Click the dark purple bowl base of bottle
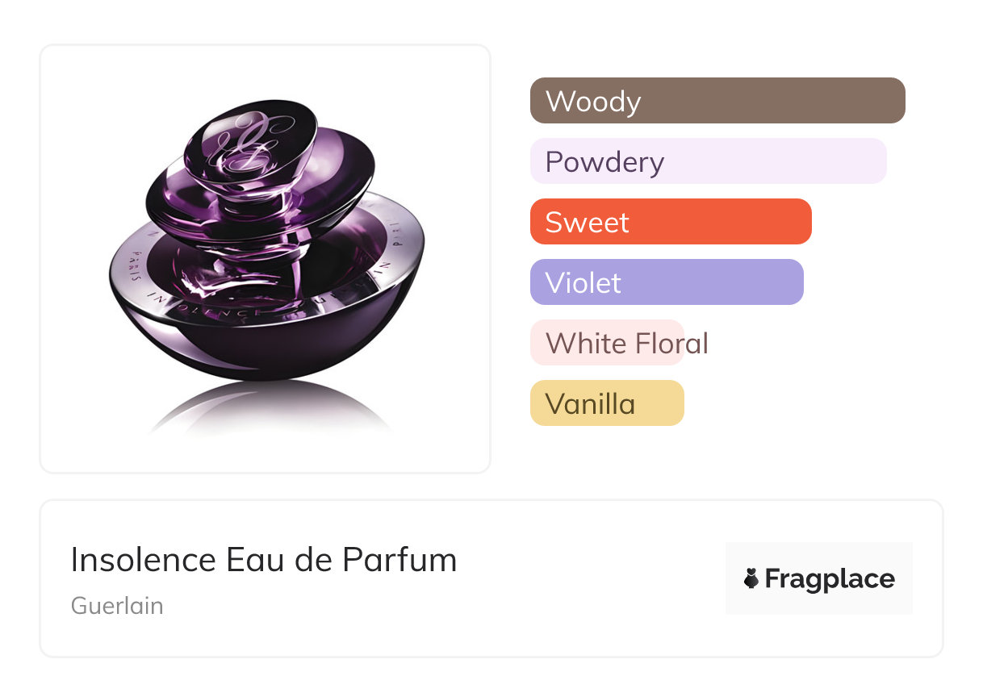 click(x=266, y=347)
